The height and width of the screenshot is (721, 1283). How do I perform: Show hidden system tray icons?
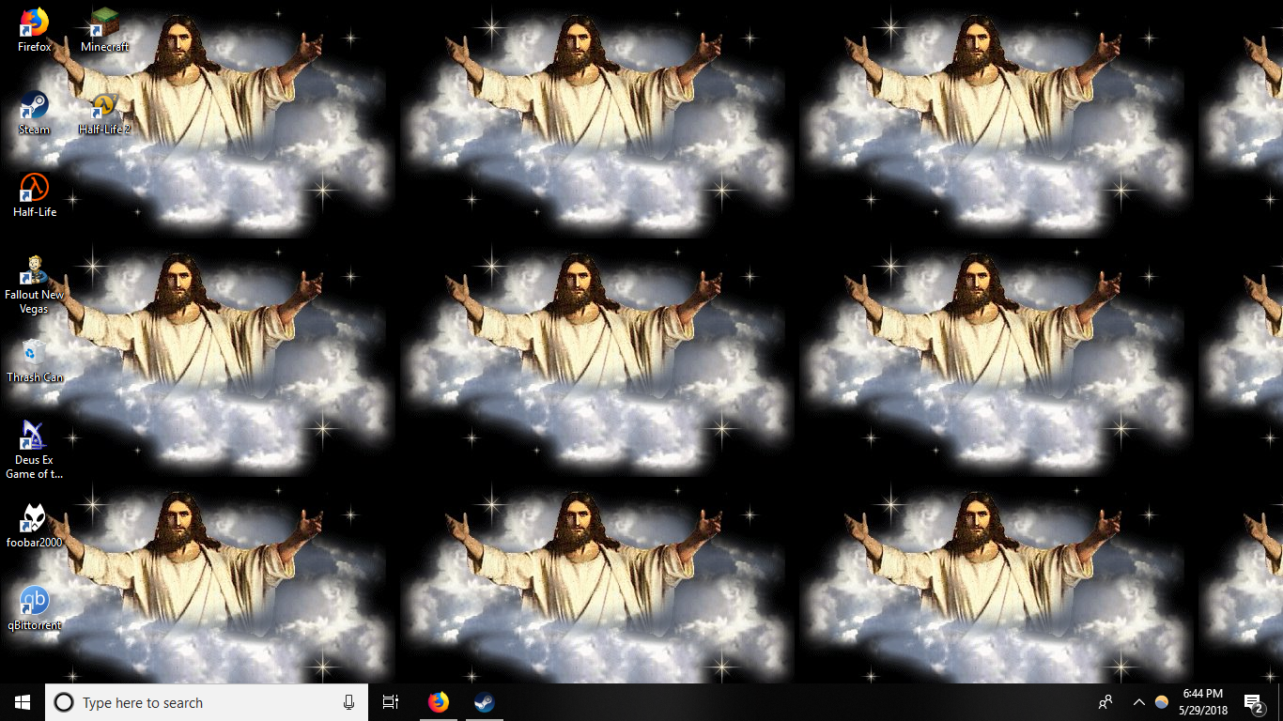(1138, 702)
